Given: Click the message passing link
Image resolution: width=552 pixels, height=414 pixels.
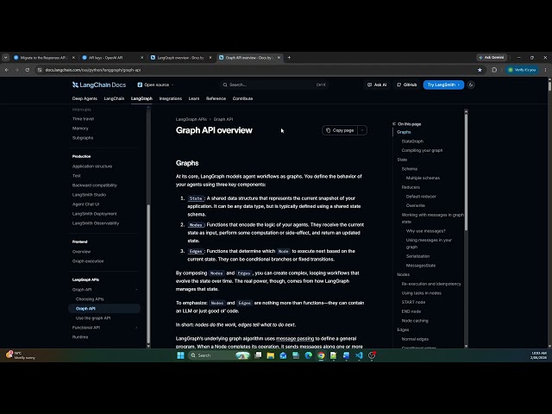Looking at the screenshot, I should click(x=295, y=339).
